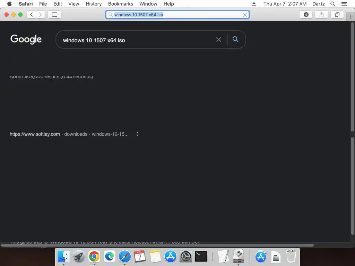This screenshot has height=266, width=355.
Task: Open Notes from the Dock
Action: [x=155, y=256]
